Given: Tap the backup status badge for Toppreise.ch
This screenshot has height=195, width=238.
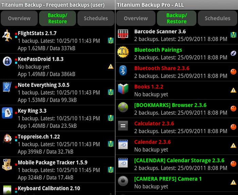Looking at the screenshot, I should (x=111, y=144).
